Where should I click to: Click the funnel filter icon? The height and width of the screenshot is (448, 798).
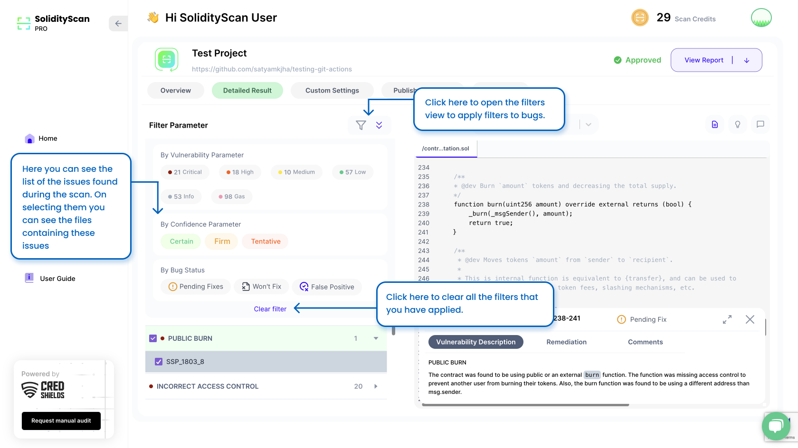point(361,125)
